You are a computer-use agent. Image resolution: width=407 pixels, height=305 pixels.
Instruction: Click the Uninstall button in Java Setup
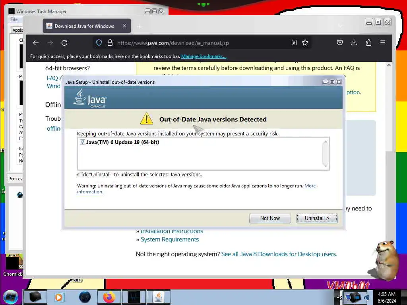point(317,218)
